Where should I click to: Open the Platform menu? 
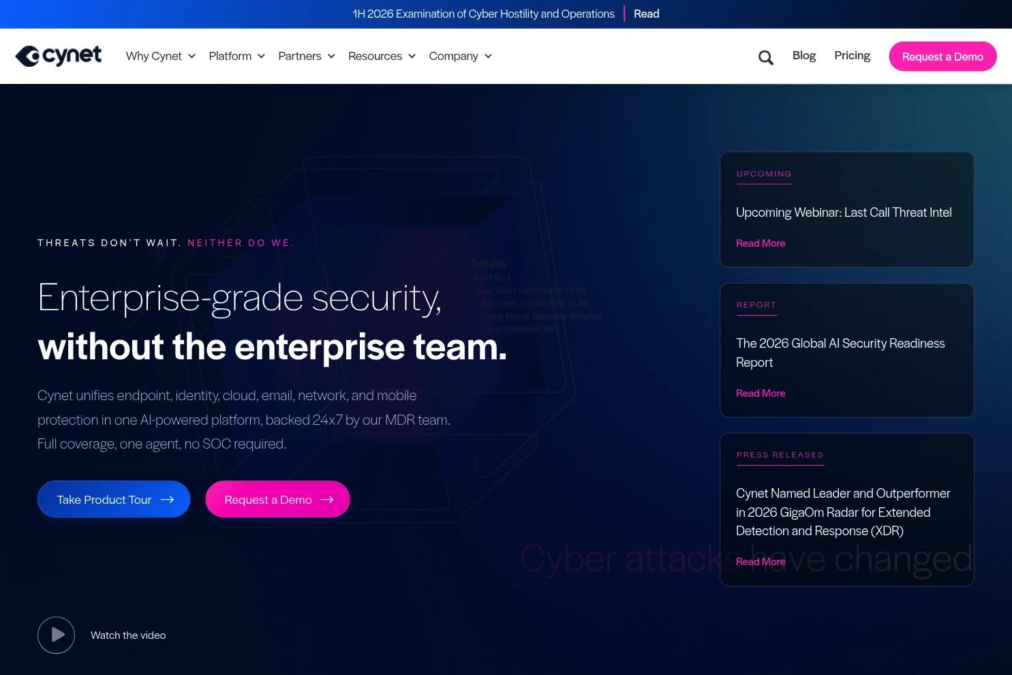230,56
